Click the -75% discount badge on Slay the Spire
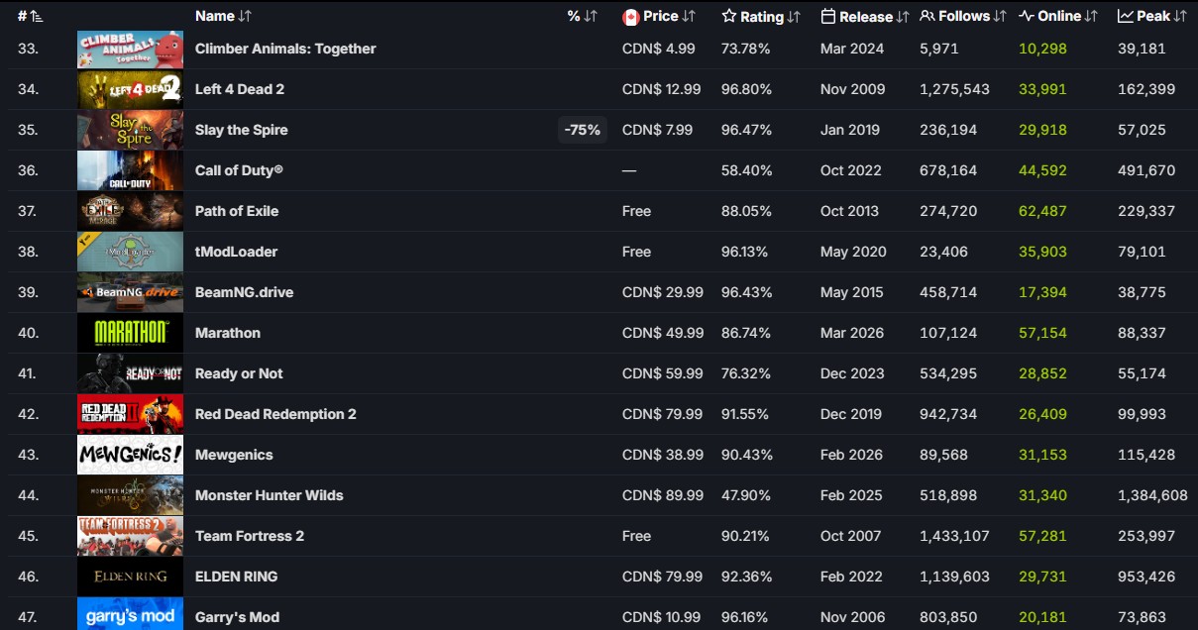The width and height of the screenshot is (1198, 630). pyautogui.click(x=582, y=130)
